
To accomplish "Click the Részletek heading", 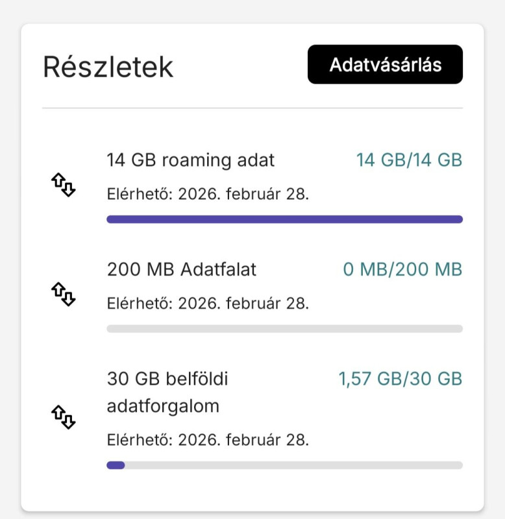I will pos(108,67).
